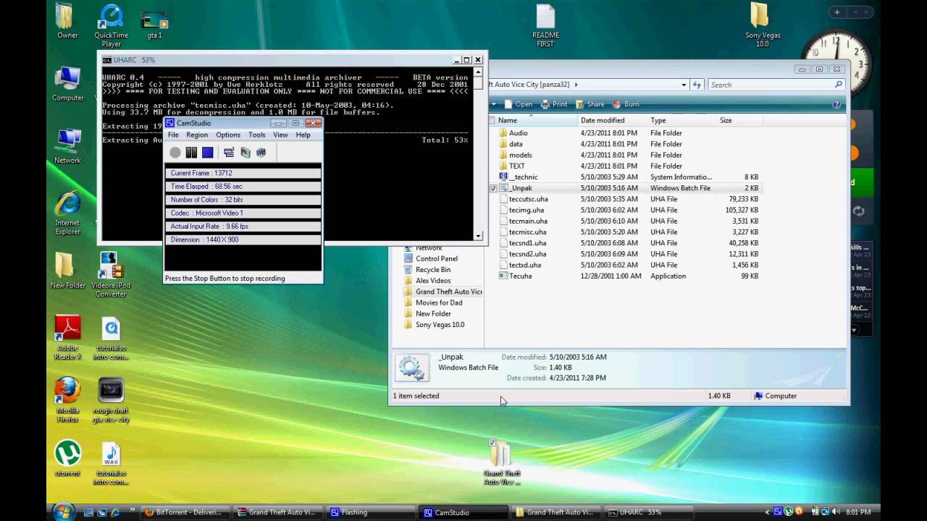
Task: Pause recording with CamStudio's pause button
Action: click(191, 153)
